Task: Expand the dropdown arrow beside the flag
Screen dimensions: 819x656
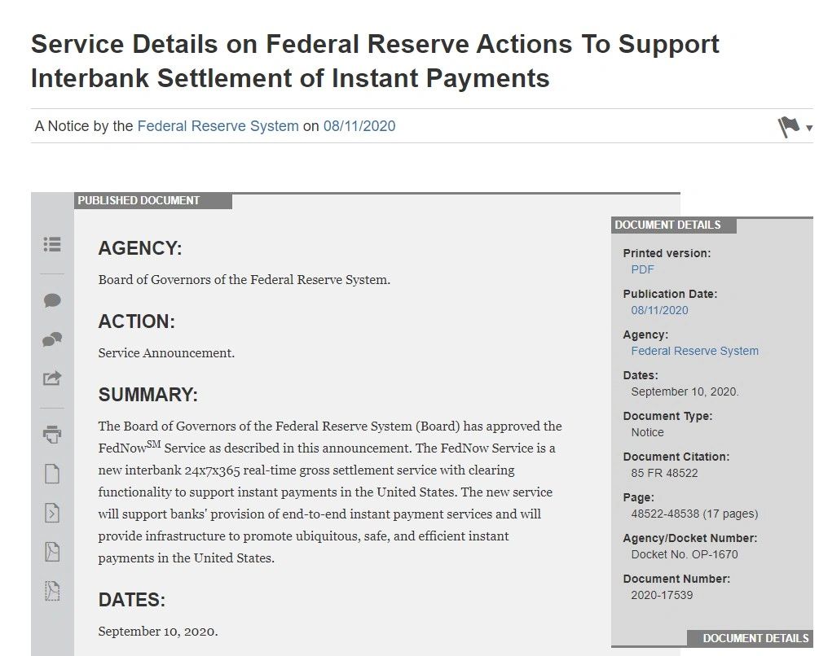Action: pos(809,128)
